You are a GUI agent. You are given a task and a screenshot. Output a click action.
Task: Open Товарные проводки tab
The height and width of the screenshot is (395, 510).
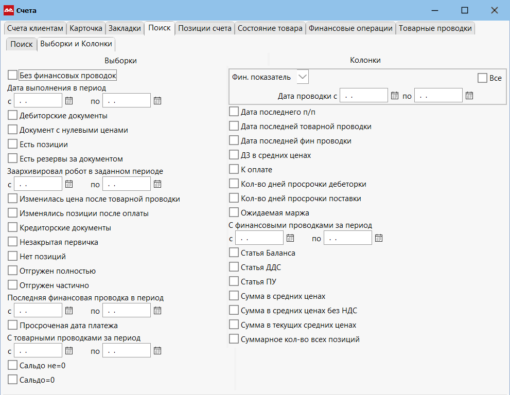click(x=435, y=28)
